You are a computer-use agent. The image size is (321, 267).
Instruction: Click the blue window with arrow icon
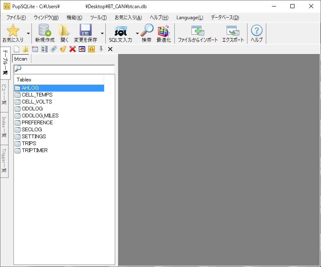[x=82, y=49]
